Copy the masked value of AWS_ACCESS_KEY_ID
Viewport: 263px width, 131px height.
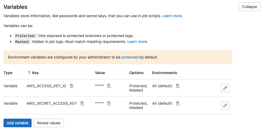[x=109, y=86]
